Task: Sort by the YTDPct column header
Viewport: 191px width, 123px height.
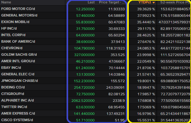Action: pos(145,2)
